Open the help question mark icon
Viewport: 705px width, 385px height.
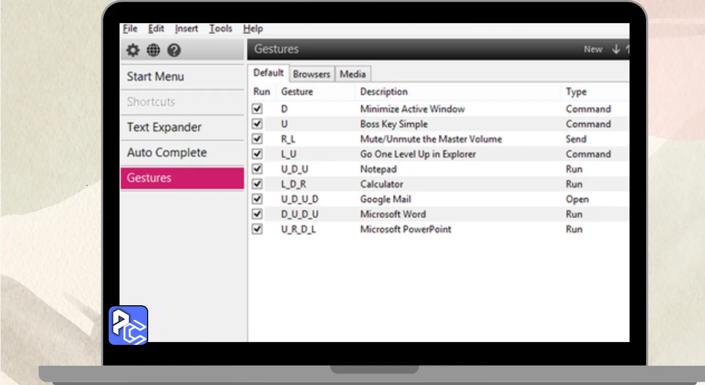174,51
